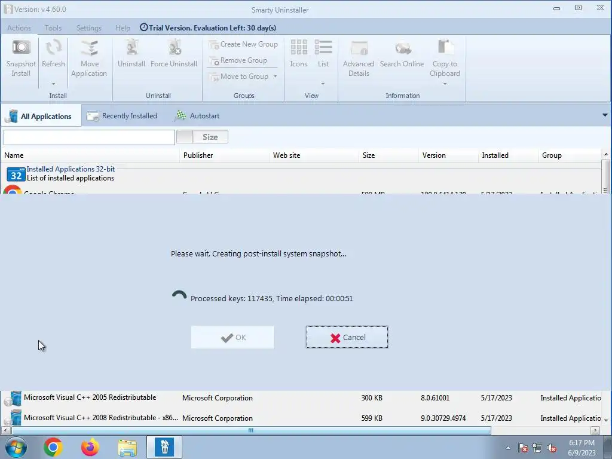
Task: Expand the View dropdown arrow under List
Action: (323, 84)
